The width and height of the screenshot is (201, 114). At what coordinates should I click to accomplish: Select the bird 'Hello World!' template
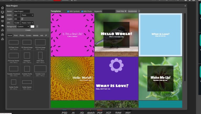point(116,35)
